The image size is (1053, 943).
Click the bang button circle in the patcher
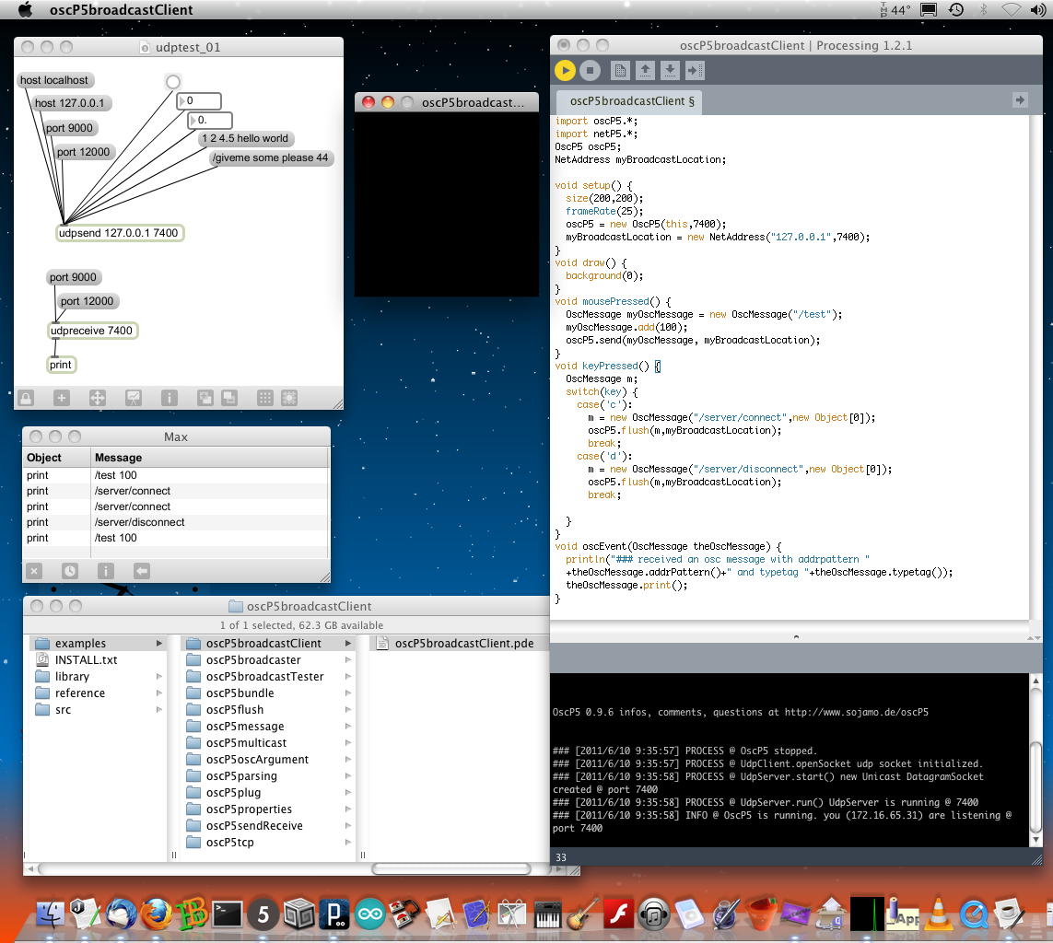coord(172,82)
